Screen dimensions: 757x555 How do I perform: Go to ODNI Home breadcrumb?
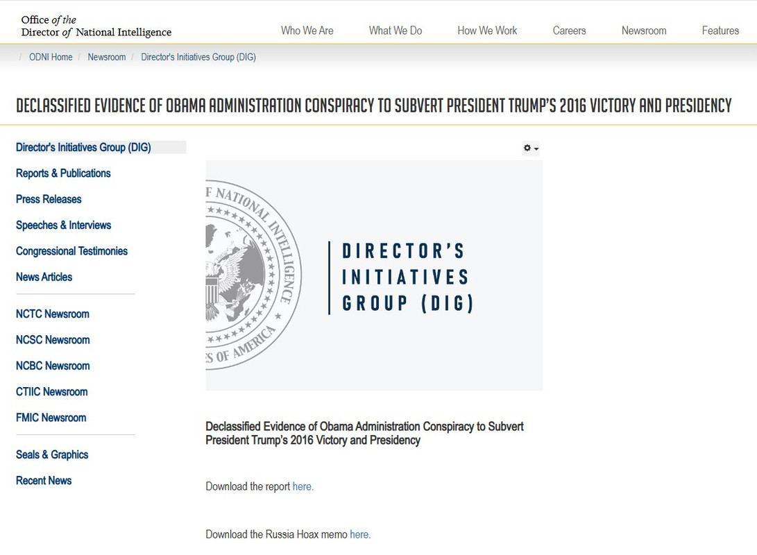point(51,57)
